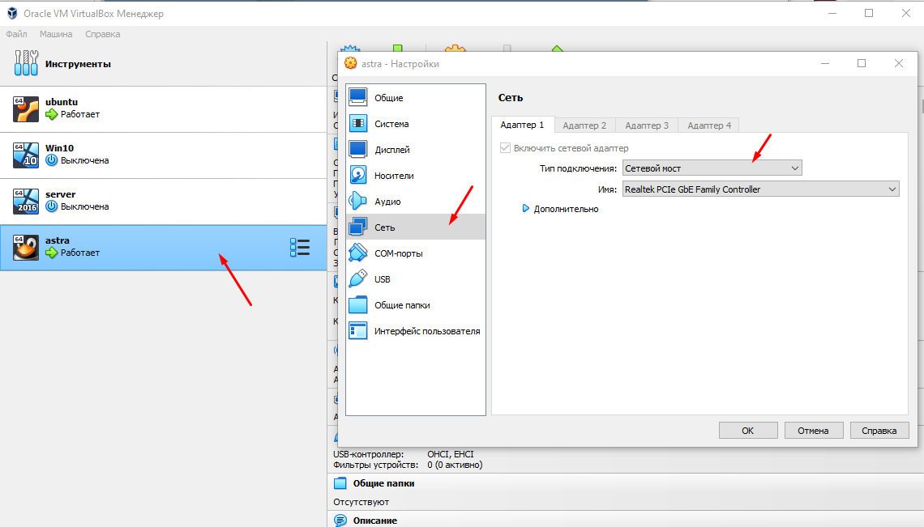Viewport: 924px width, 527px height.
Task: Confirm settings with OK button
Action: (748, 431)
